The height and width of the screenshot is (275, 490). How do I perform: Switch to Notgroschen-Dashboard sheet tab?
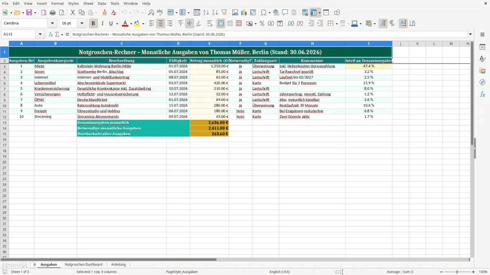coord(83,264)
